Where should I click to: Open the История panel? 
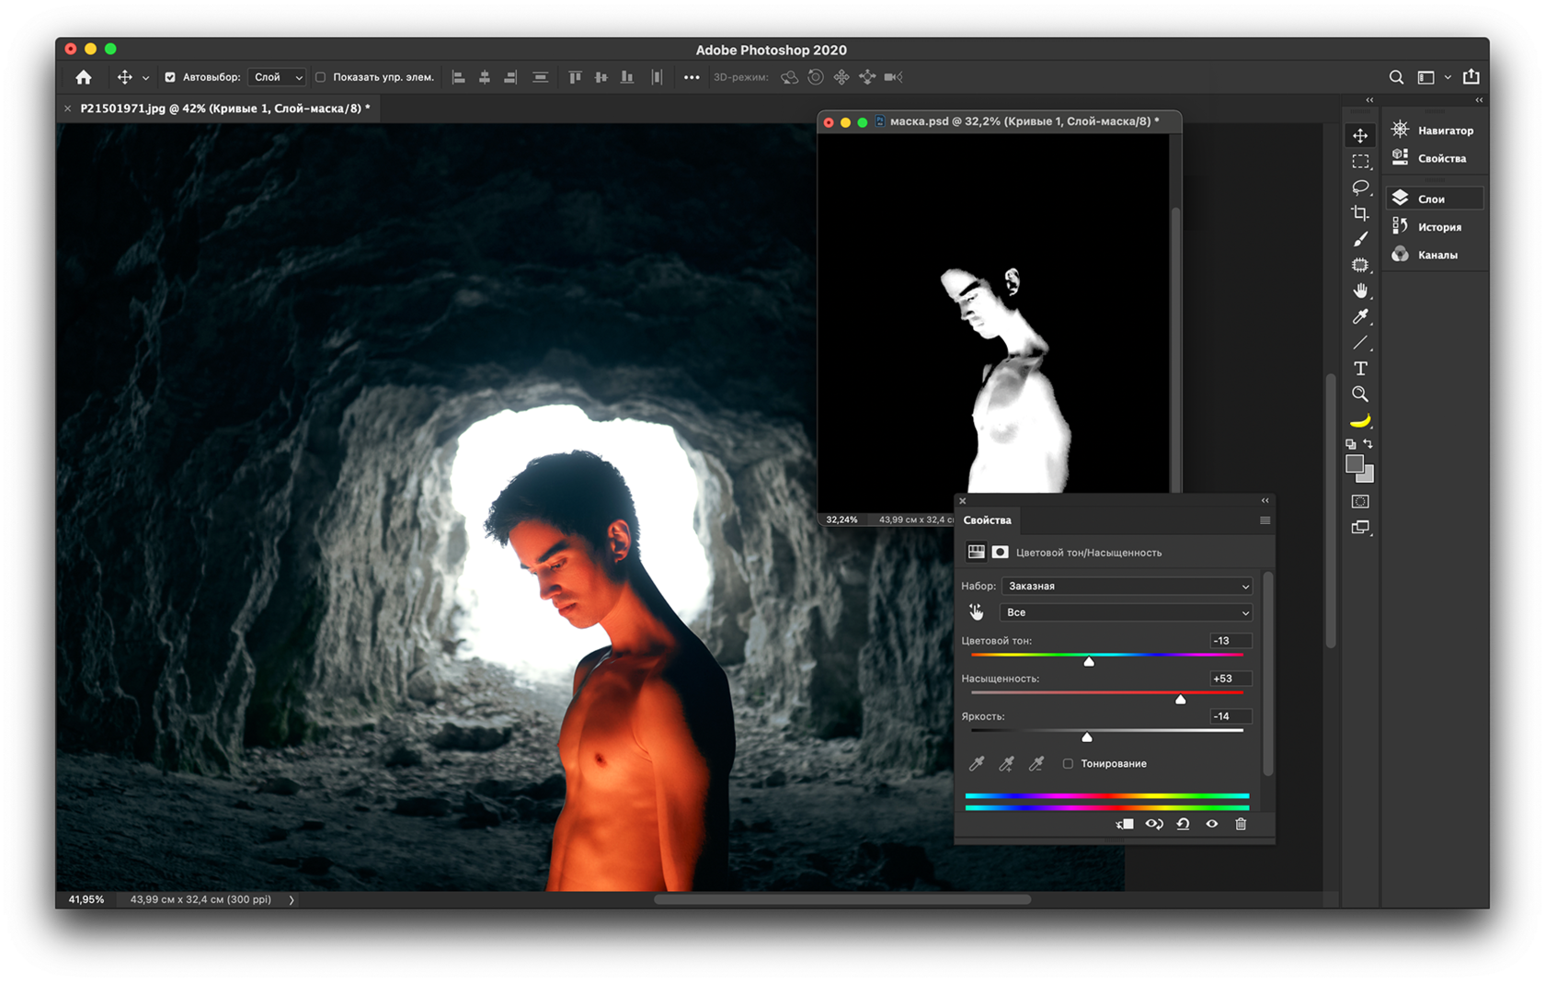1440,225
